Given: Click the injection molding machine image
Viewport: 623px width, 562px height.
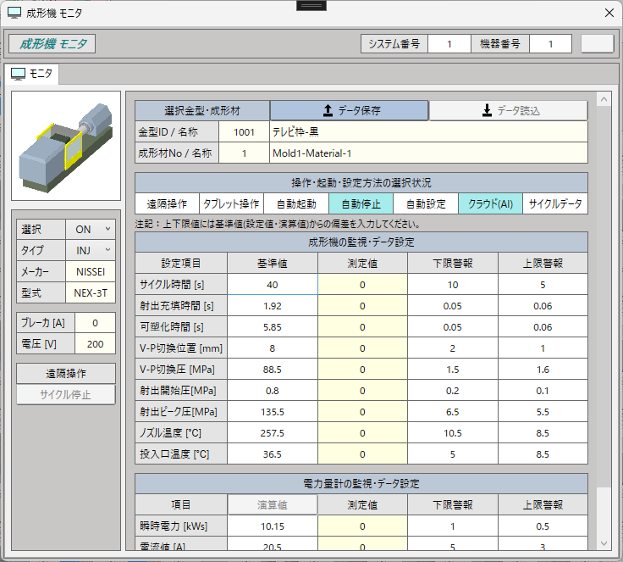Looking at the screenshot, I should 66,146.
